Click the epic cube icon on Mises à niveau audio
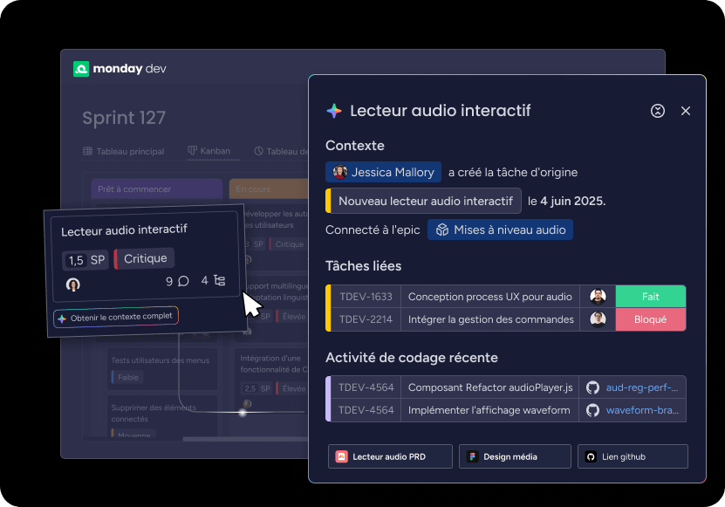The image size is (725, 507). 442,229
